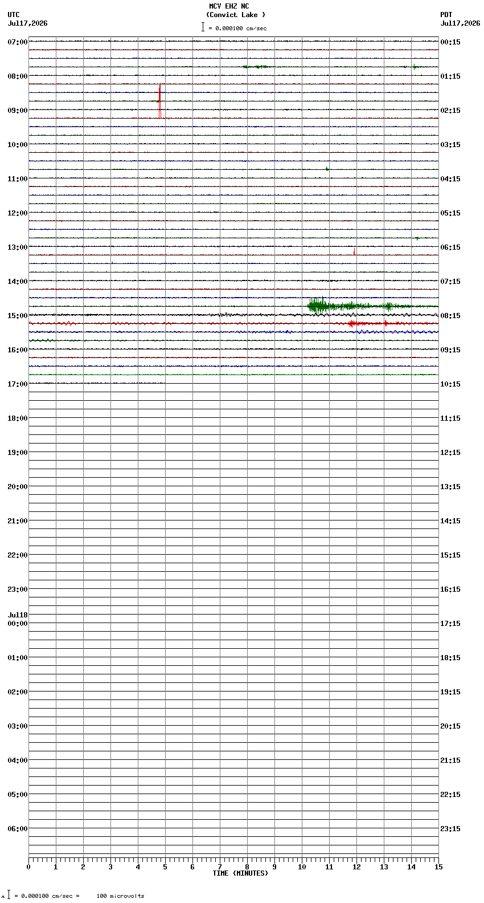Click the red burst on the 15:15 trace
This screenshot has height=903, width=484.
(x=352, y=323)
